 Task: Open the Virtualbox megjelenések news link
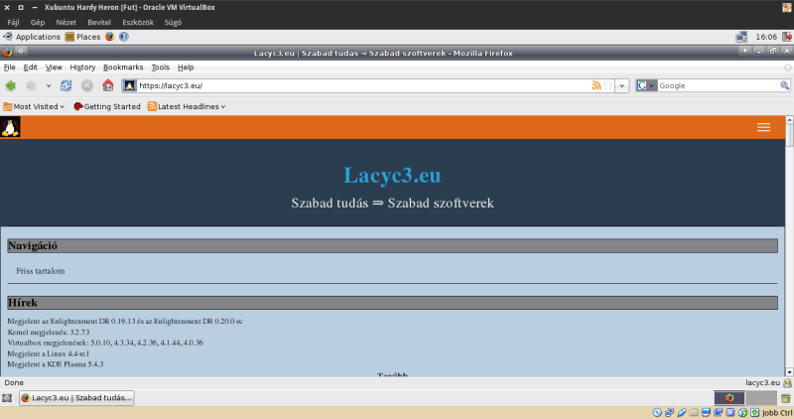[105, 343]
